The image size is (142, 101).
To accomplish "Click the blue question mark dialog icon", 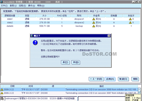I will (35, 42).
